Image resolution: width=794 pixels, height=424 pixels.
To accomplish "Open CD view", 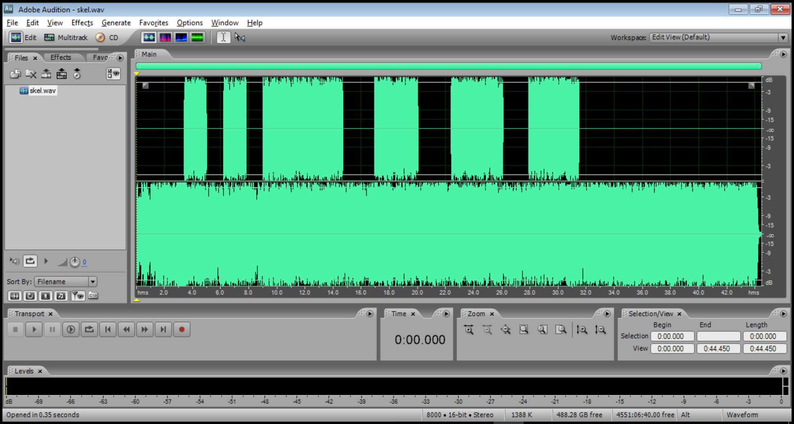I will point(107,37).
